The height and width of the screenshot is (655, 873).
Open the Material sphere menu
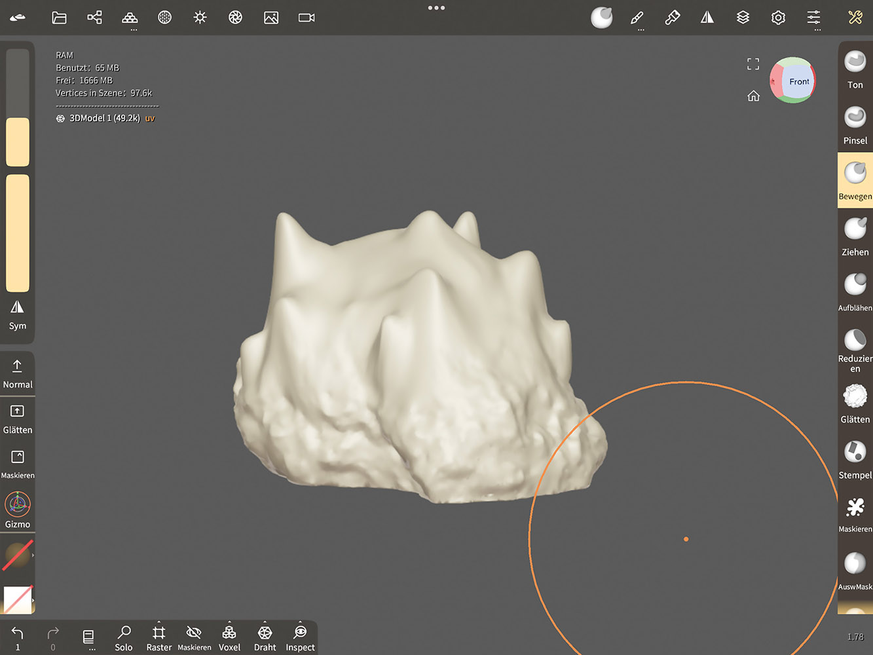[x=165, y=18]
